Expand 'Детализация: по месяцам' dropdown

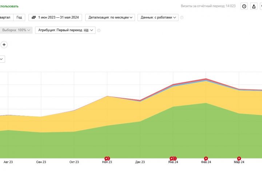pyautogui.click(x=110, y=17)
